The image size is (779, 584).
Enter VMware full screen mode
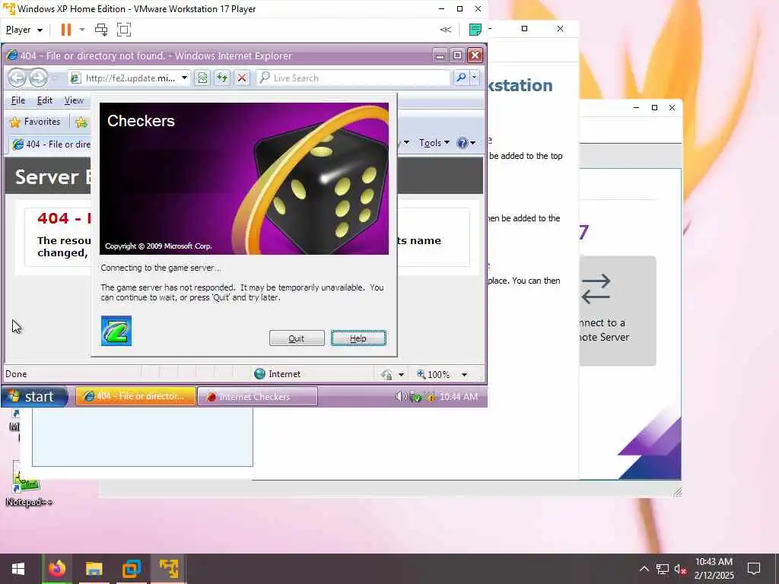pyautogui.click(x=124, y=30)
